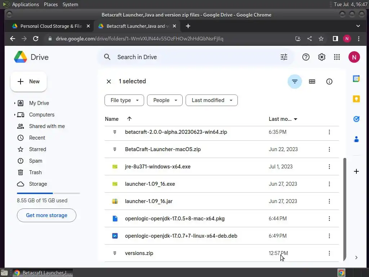Select jre-8u371-windows-x64.exe file name
This screenshot has width=369, height=277.
pos(158,167)
